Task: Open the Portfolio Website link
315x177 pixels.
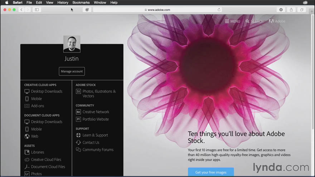Action: click(96, 119)
